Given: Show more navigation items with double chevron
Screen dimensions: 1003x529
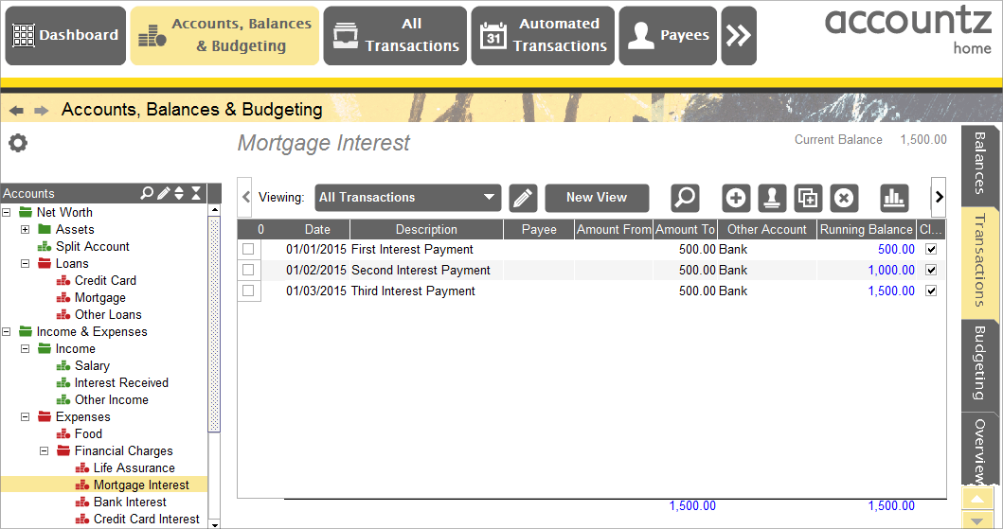Looking at the screenshot, I should (x=739, y=36).
